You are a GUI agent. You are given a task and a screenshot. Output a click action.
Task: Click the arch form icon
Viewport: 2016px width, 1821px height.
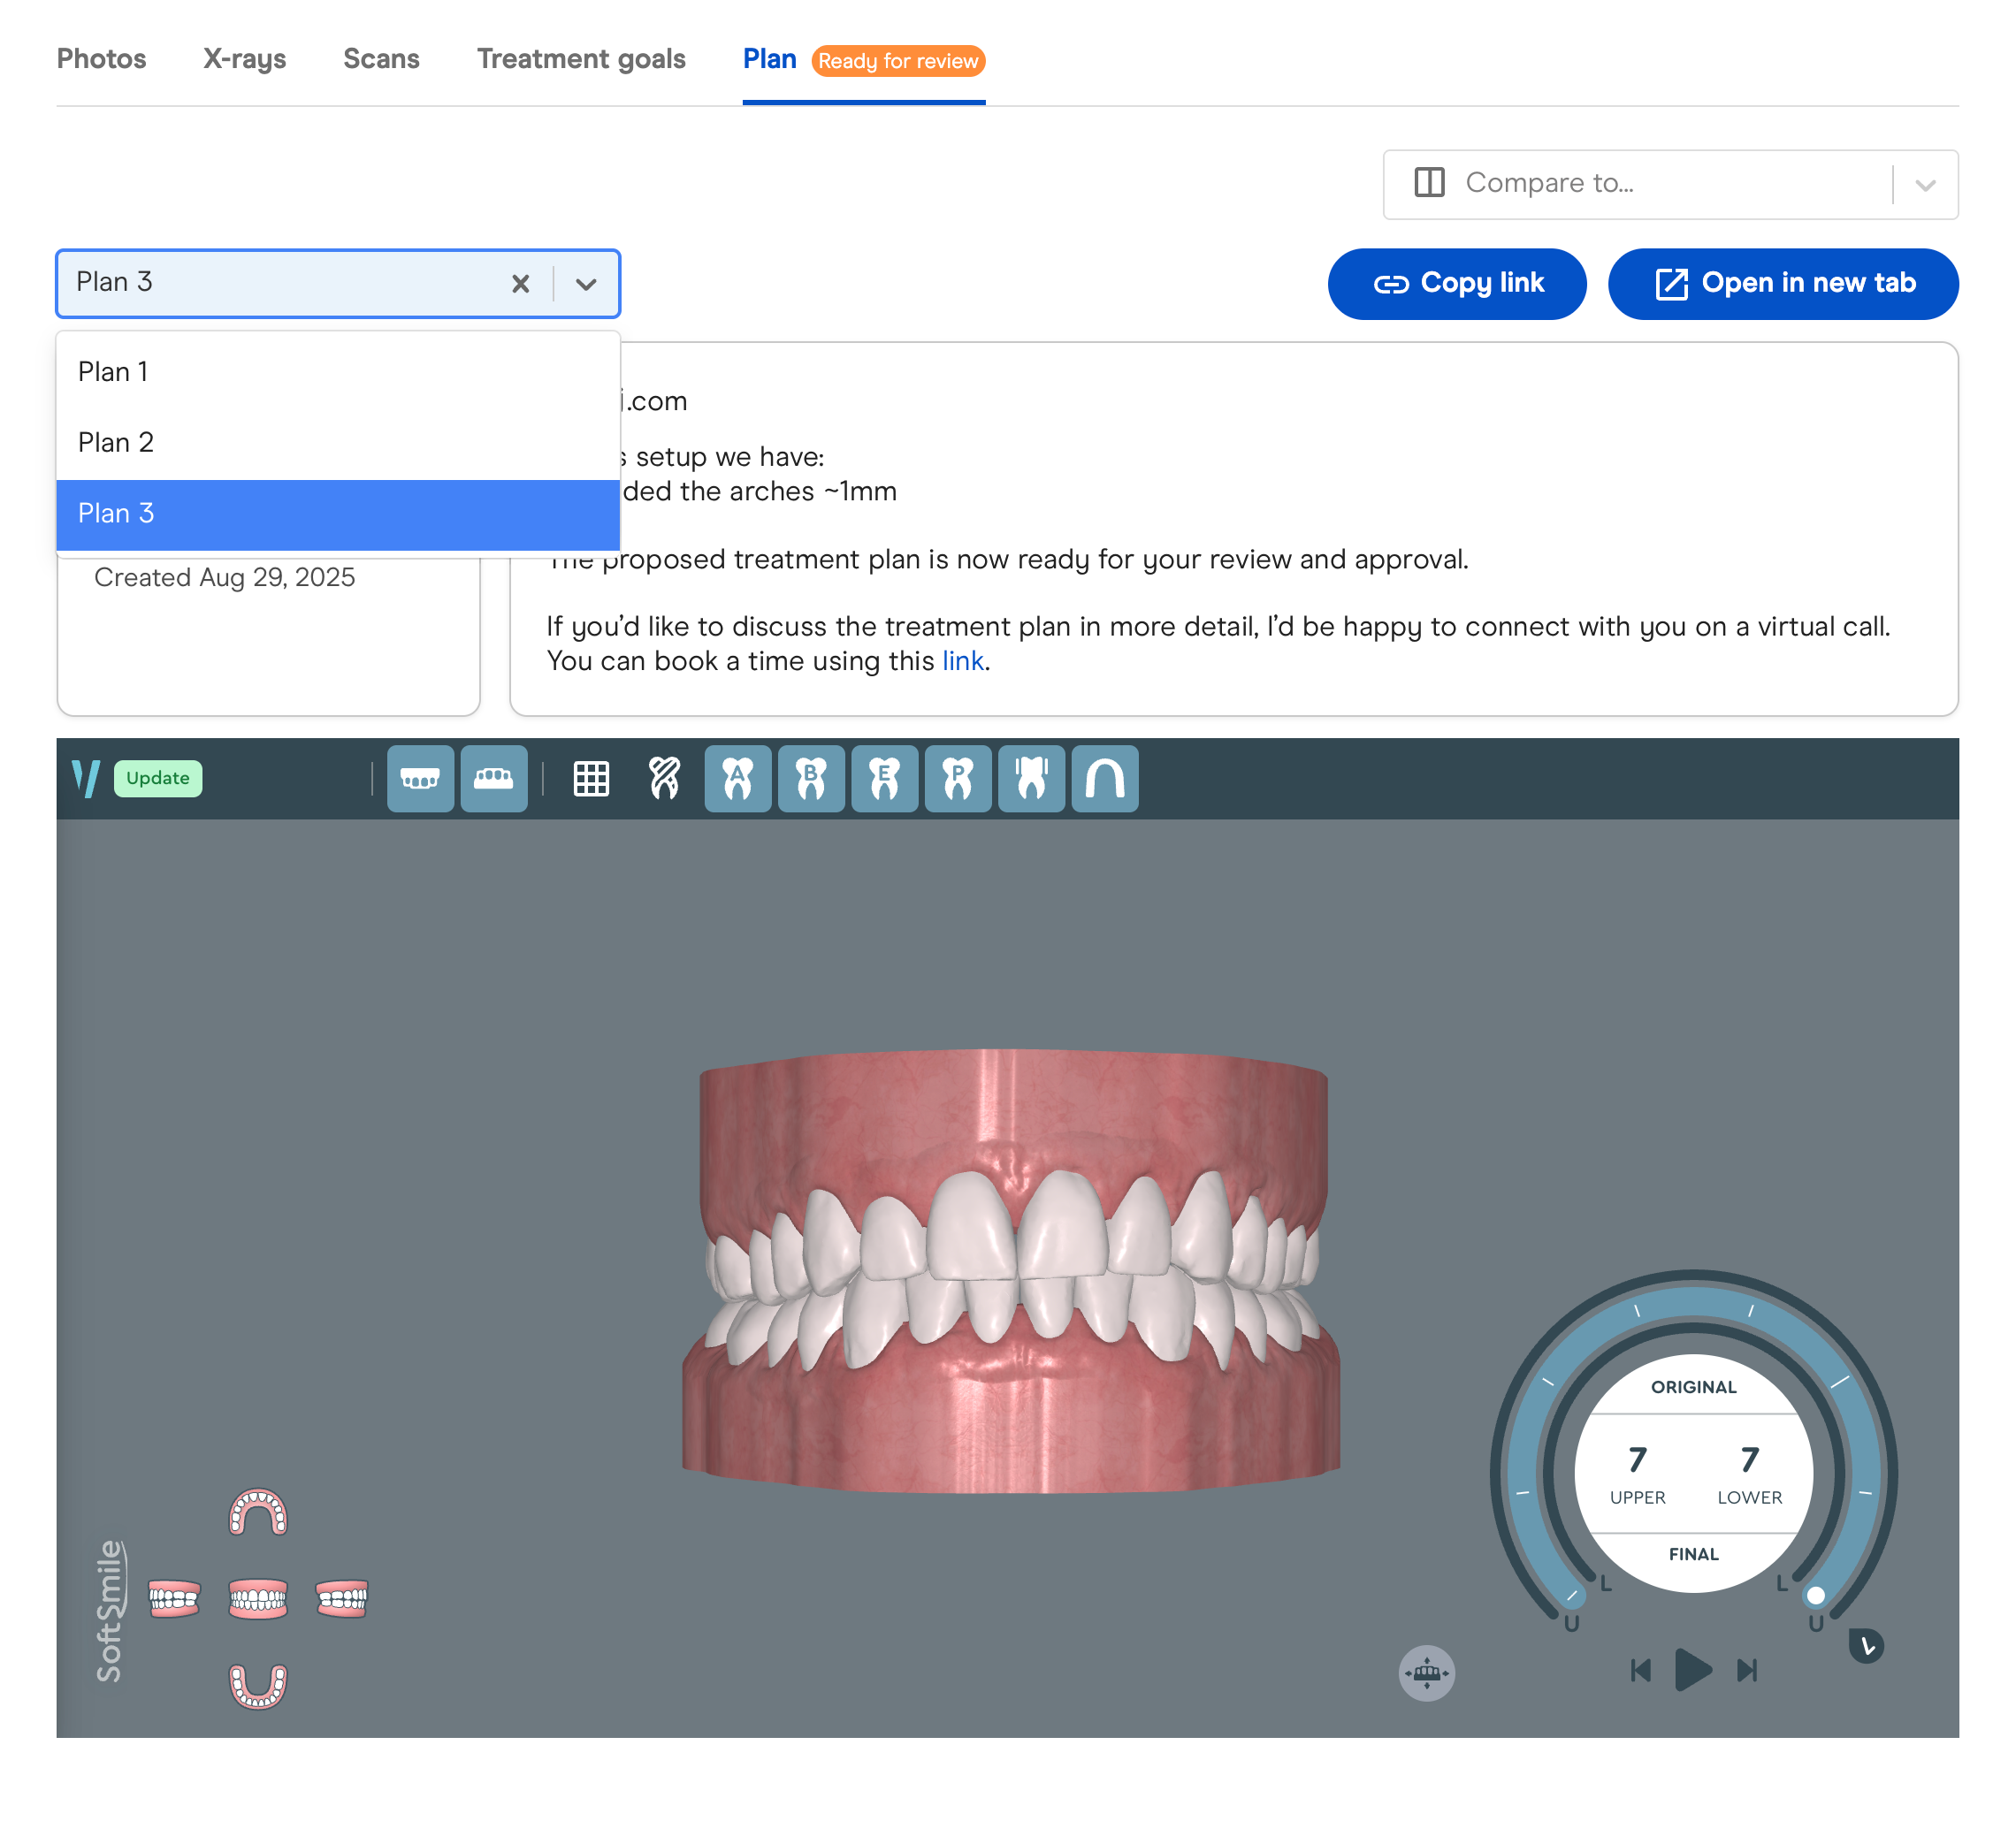pos(1105,778)
